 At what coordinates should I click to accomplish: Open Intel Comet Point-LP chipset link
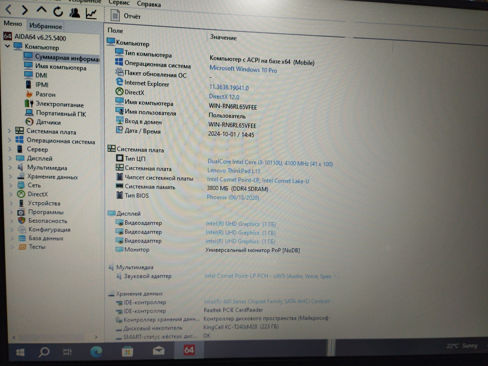(258, 180)
